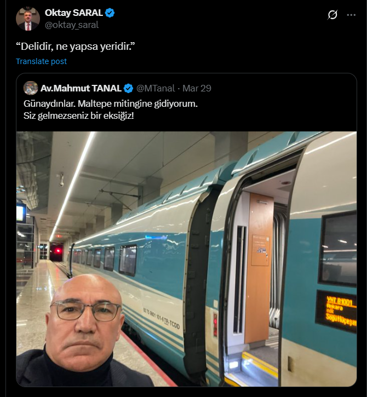Click Oktay SARAL's blue verified badge

110,13
